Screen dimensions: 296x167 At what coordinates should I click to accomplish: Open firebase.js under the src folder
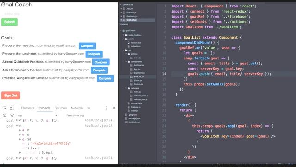click(x=136, y=107)
